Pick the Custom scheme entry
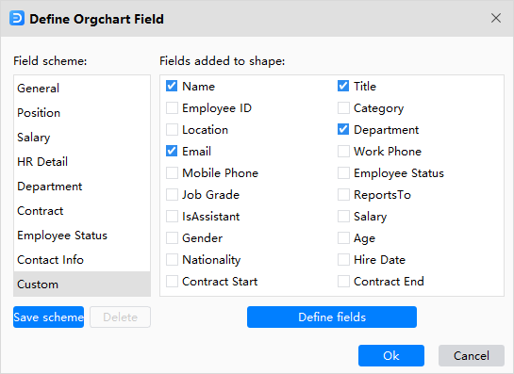This screenshot has height=374, width=514. [82, 284]
